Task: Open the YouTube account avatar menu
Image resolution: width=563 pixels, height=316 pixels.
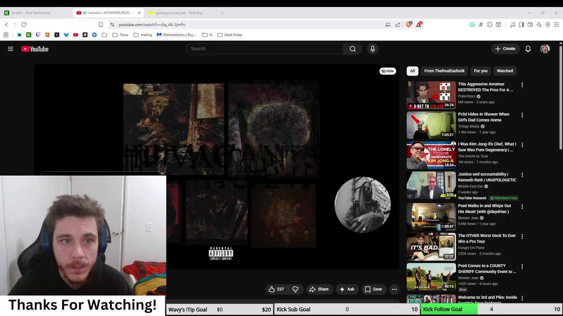Action: (x=545, y=49)
